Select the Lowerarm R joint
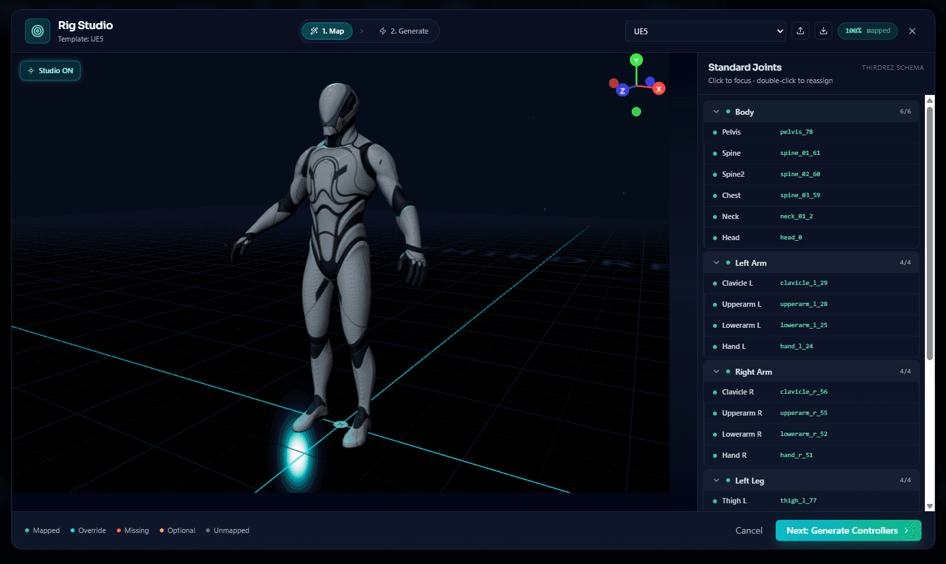Screen dimensions: 946x564 click(x=811, y=434)
